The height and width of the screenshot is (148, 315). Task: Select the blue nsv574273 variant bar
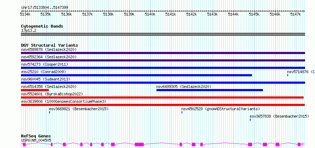coord(163,68)
